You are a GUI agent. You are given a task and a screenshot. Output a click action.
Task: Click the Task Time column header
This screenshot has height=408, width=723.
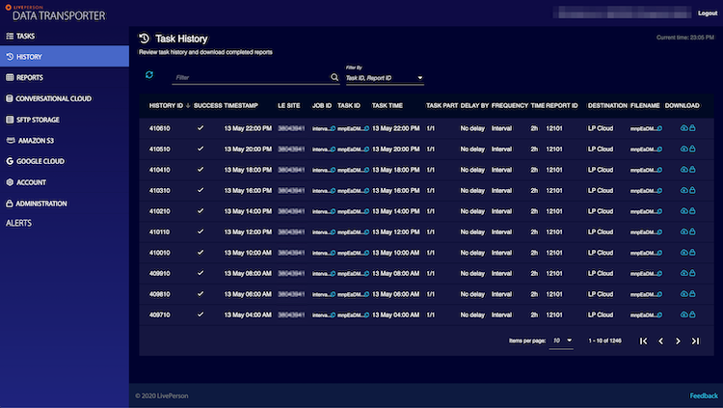(x=388, y=106)
